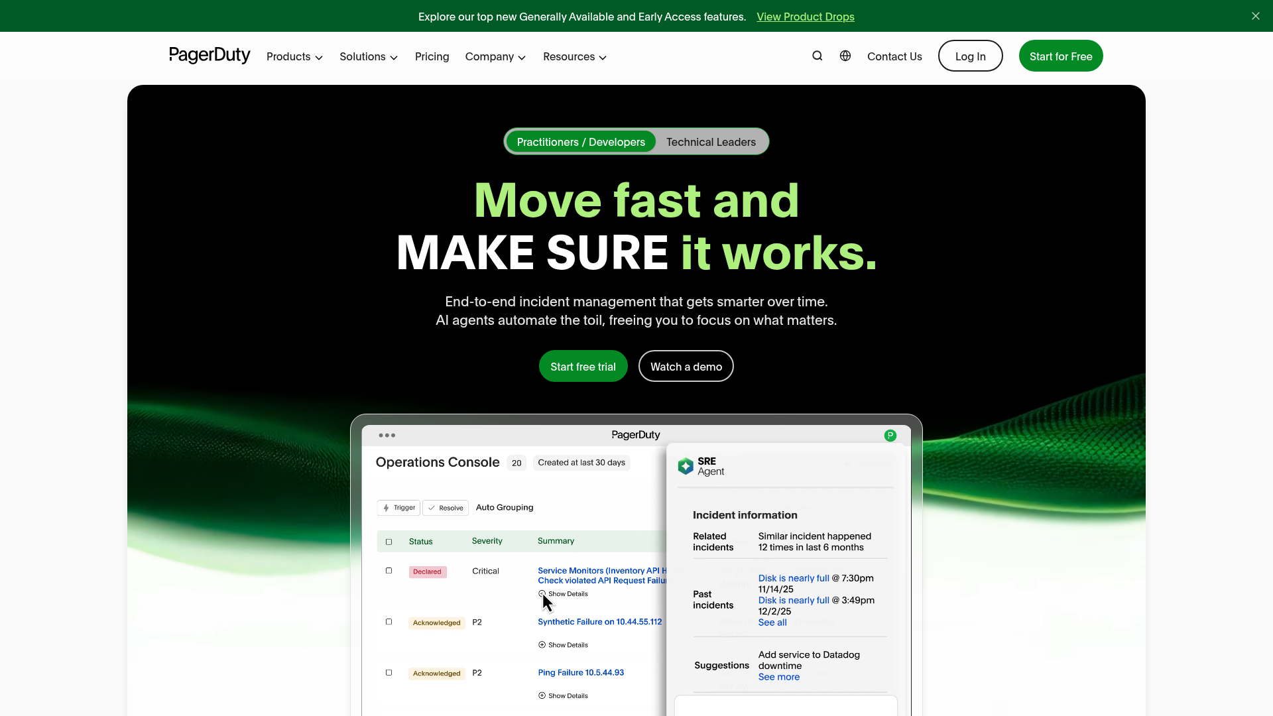This screenshot has width=1273, height=716.
Task: Click the Declared status badge
Action: (428, 571)
